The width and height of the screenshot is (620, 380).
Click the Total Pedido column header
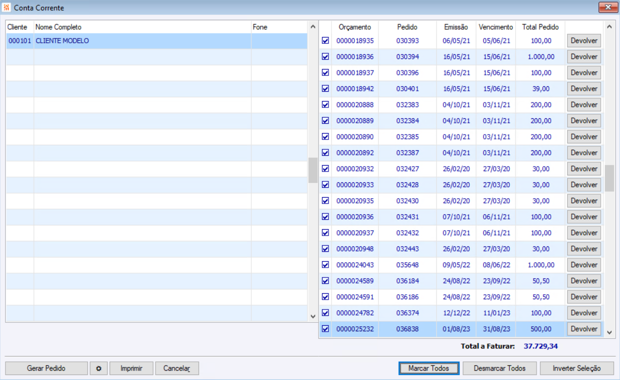click(540, 27)
